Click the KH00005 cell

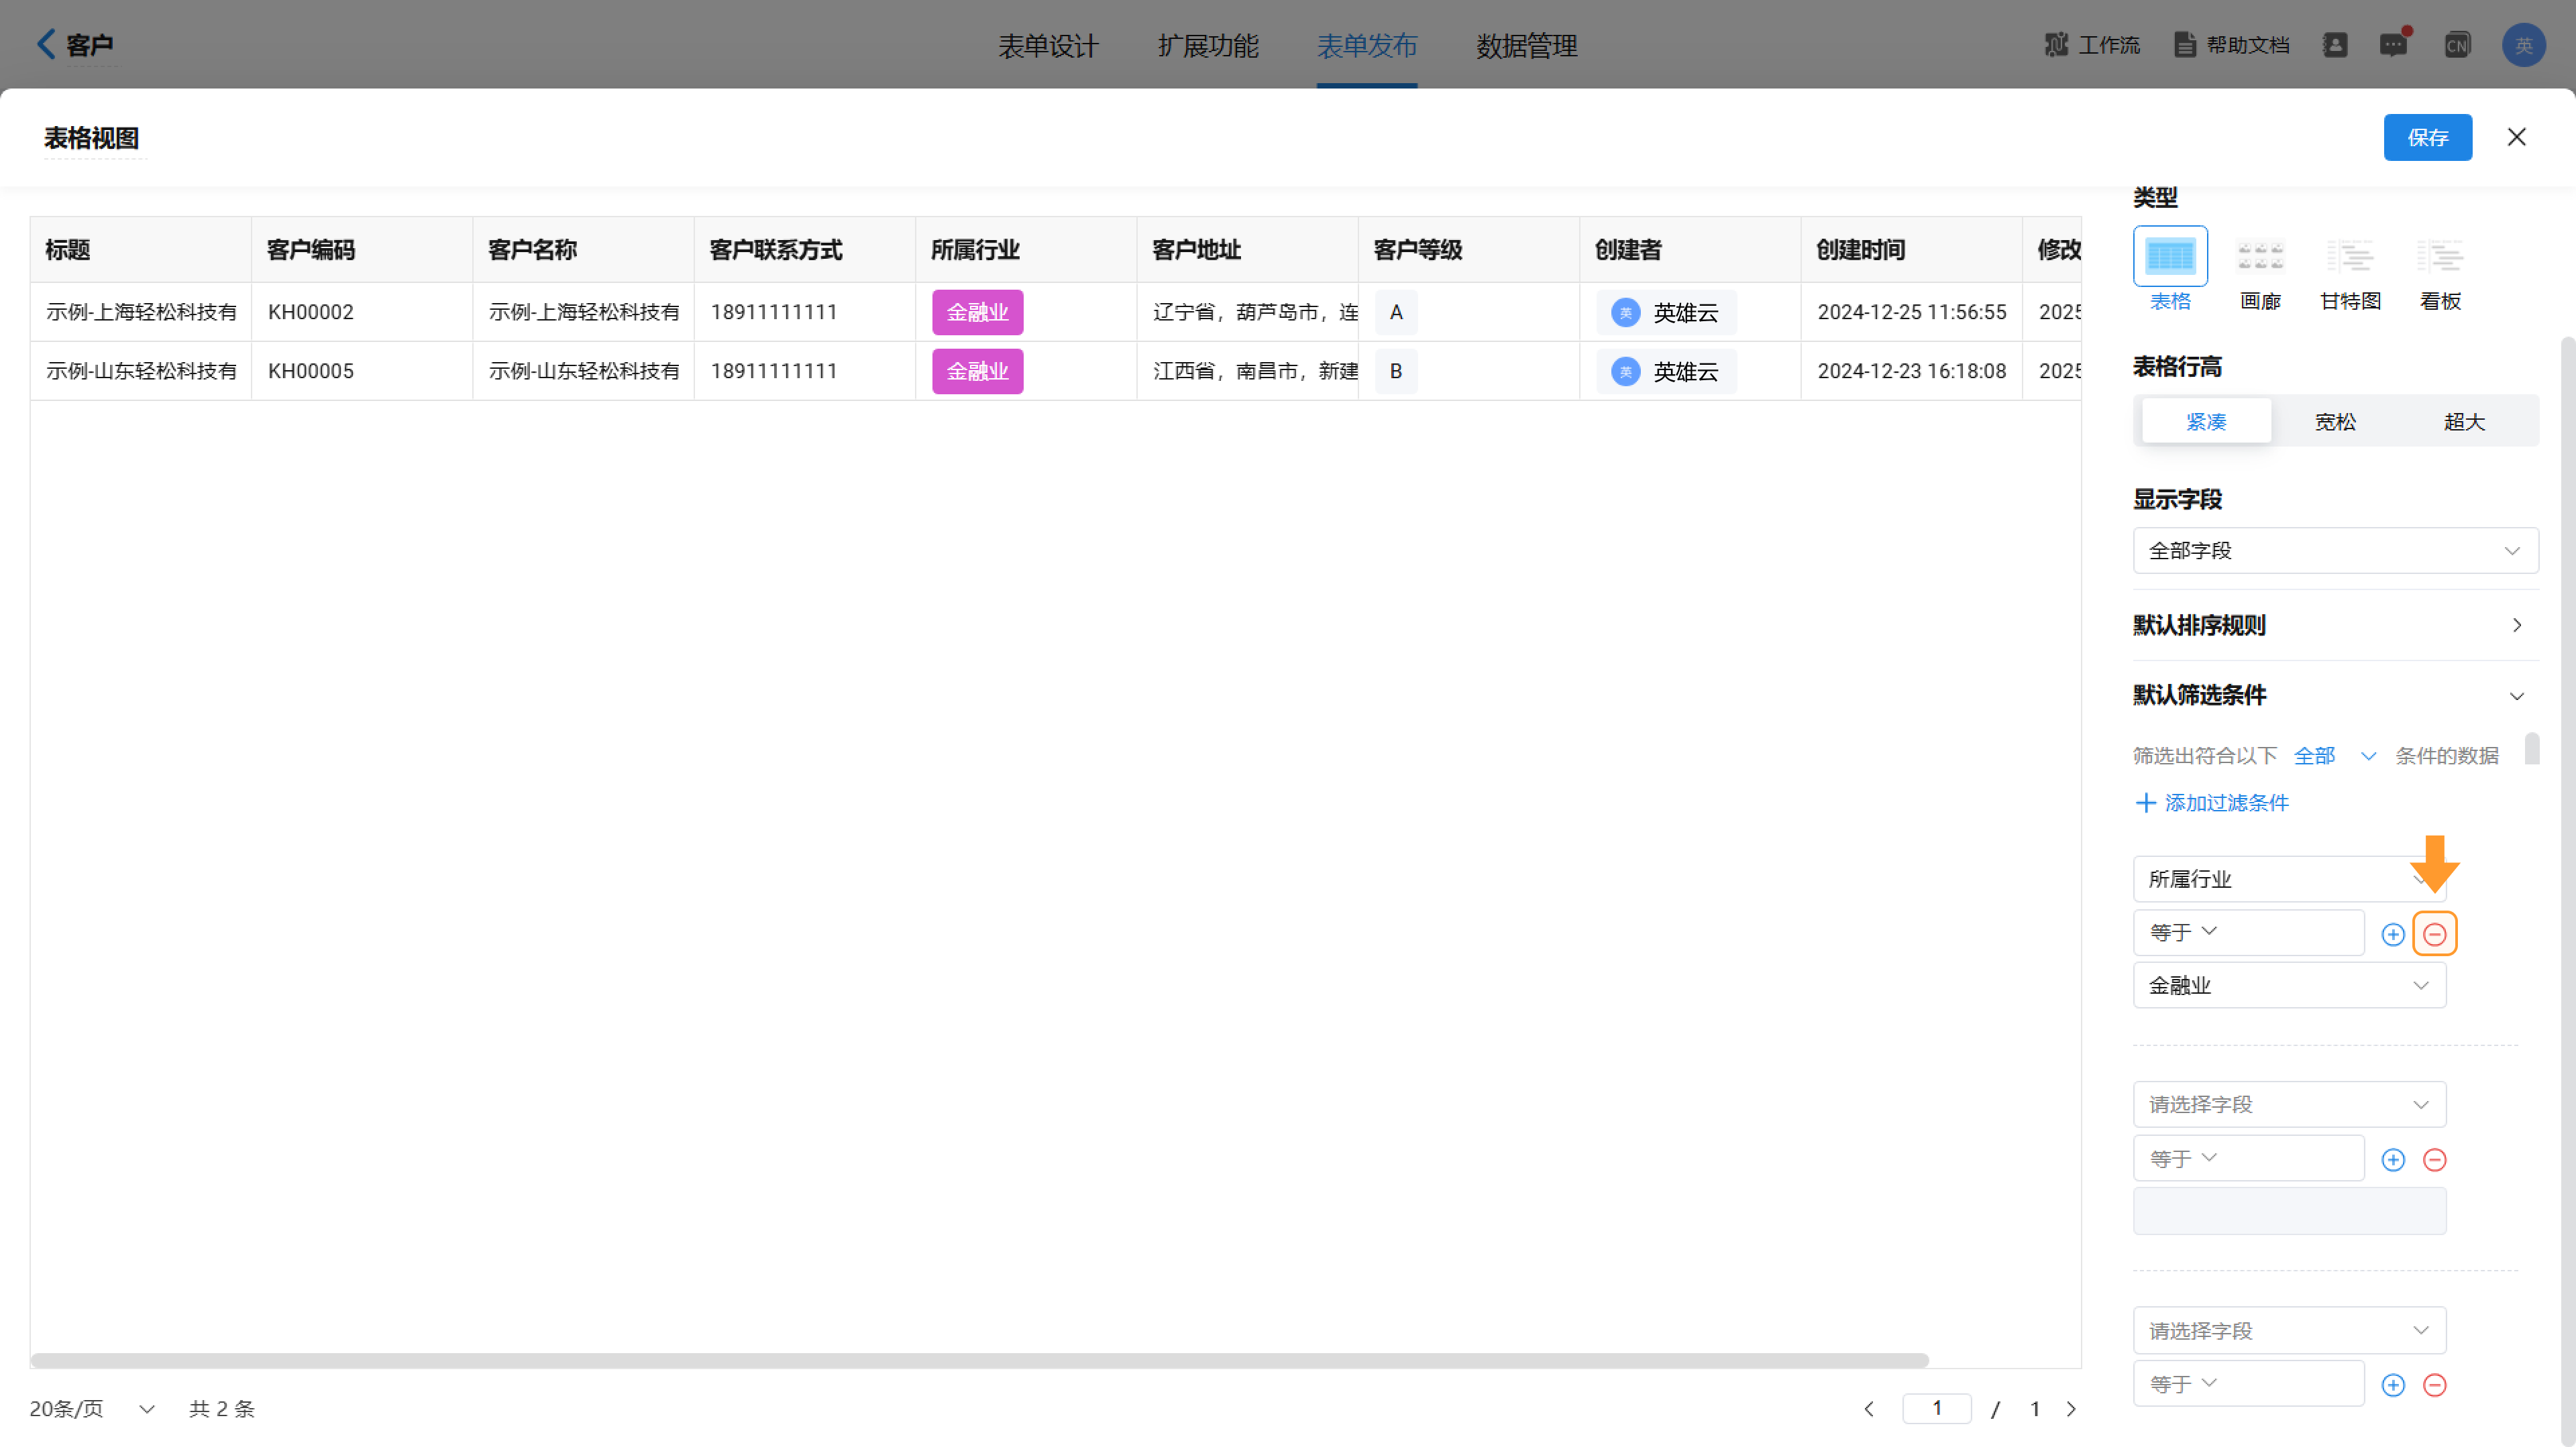click(x=362, y=371)
